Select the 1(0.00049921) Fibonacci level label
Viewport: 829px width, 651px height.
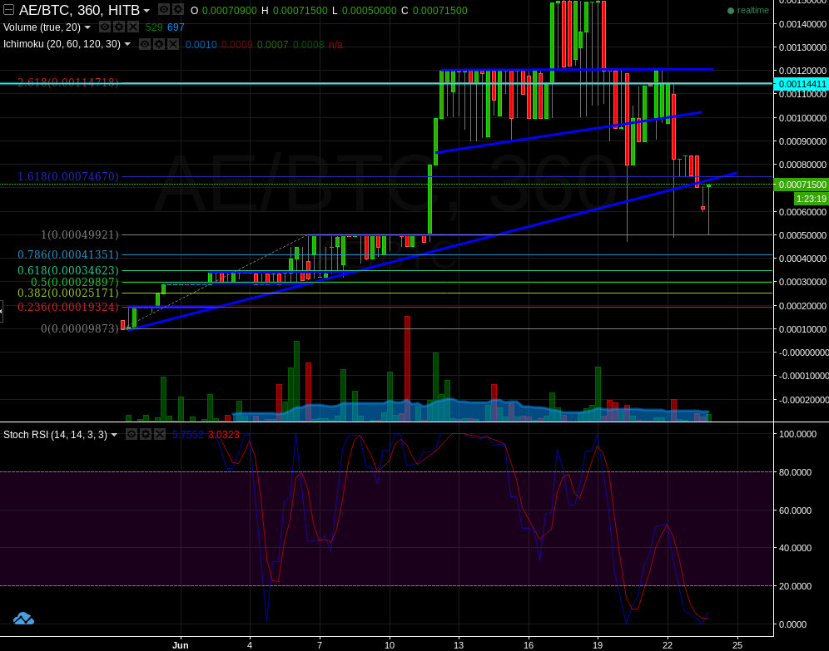tap(80, 234)
